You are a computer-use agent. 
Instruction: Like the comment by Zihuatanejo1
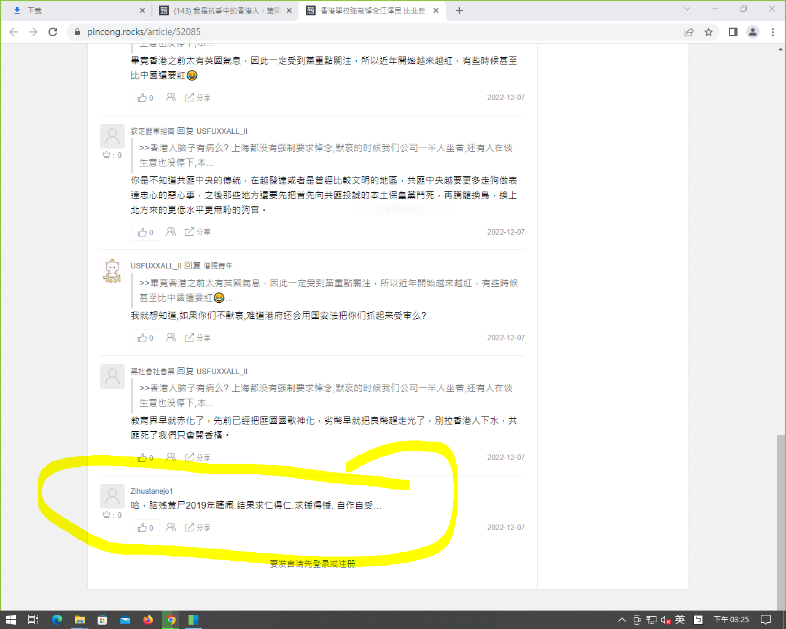pos(146,528)
